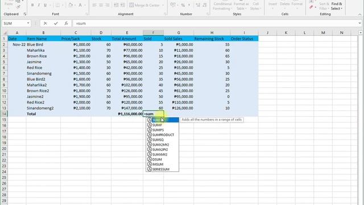This screenshot has width=364, height=205.
Task: Open the Cell Styles menu
Action: pos(256,6)
